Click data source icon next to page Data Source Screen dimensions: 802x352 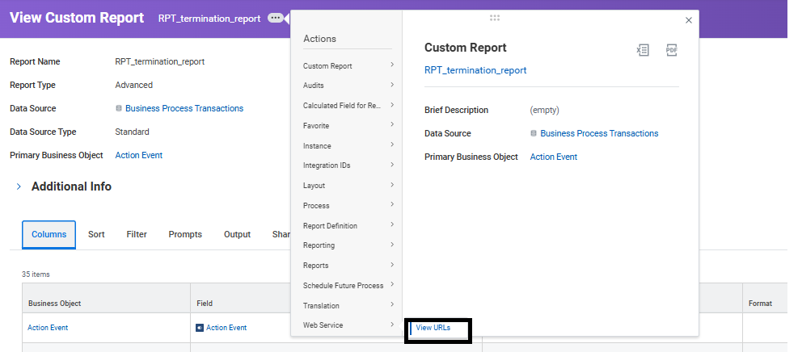point(119,108)
